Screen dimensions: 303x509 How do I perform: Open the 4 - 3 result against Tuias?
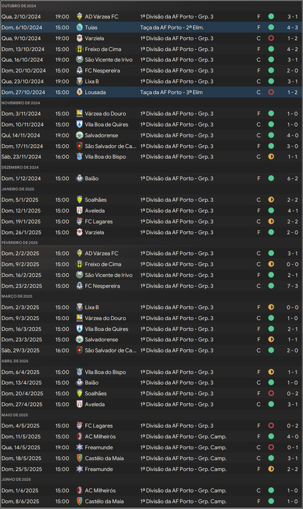pyautogui.click(x=292, y=27)
